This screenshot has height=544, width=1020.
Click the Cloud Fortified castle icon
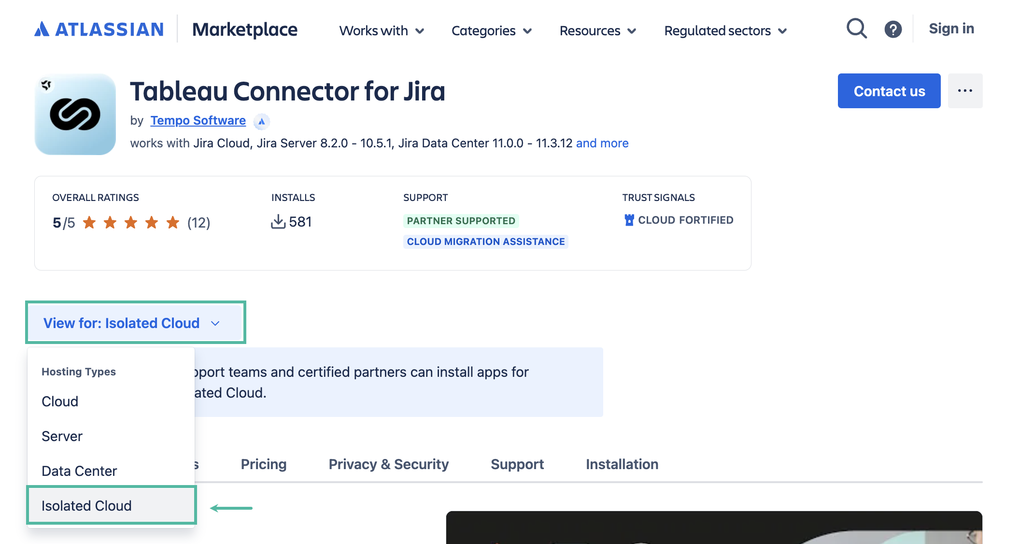tap(629, 220)
